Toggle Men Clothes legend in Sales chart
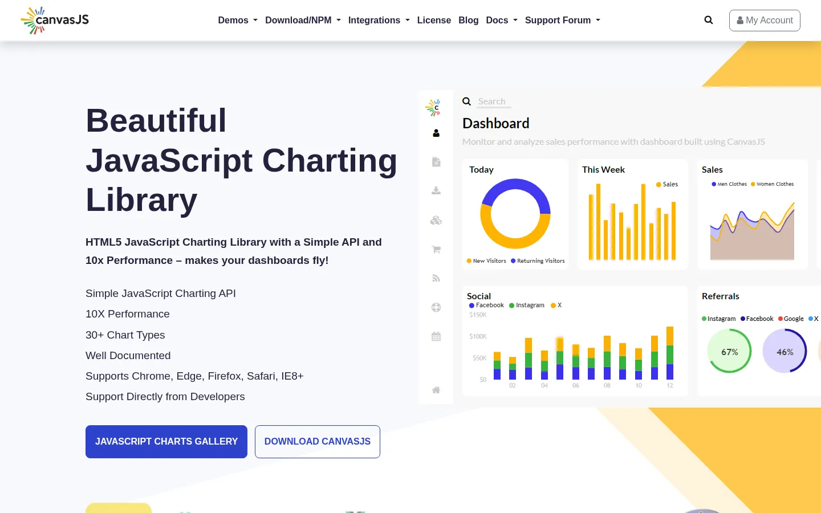This screenshot has width=821, height=513. pyautogui.click(x=729, y=184)
